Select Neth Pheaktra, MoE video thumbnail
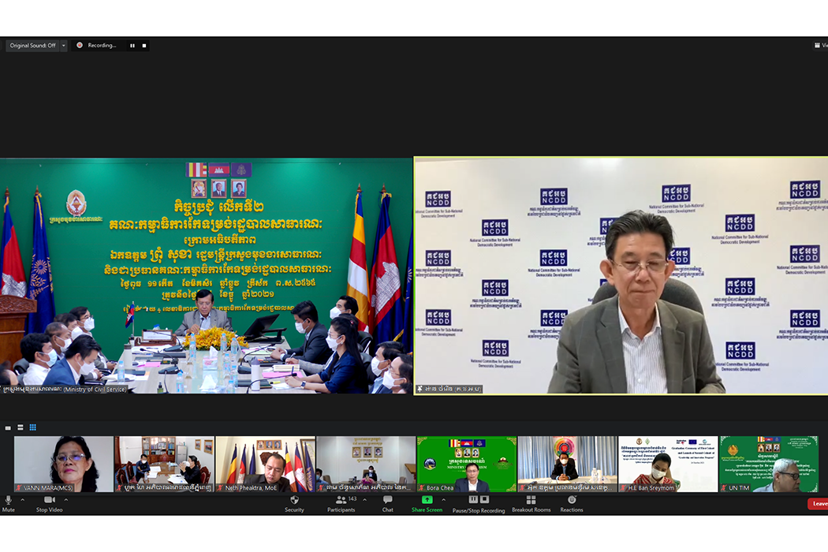828x552 pixels. click(265, 464)
